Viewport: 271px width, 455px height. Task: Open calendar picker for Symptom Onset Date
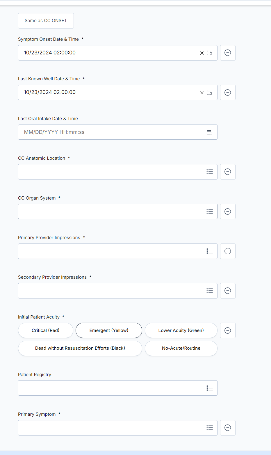click(210, 53)
